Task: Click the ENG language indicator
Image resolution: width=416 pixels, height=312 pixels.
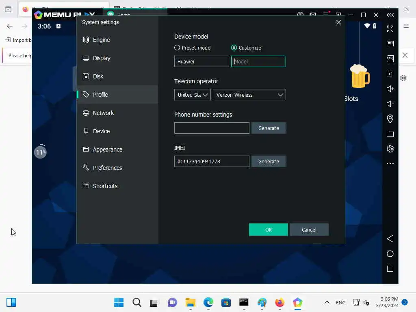Action: coord(341,303)
